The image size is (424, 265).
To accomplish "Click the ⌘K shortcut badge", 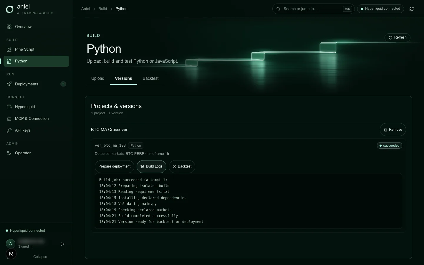I will coord(347,9).
